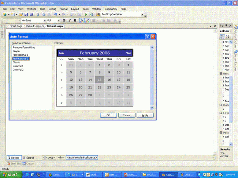Click the Save All icon
Image resolution: width=238 pixels, height=178 pixels.
(x=31, y=15)
